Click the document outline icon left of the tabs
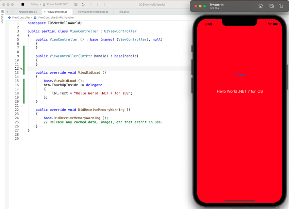Viewport: 289px width, 209px height. click(2, 12)
